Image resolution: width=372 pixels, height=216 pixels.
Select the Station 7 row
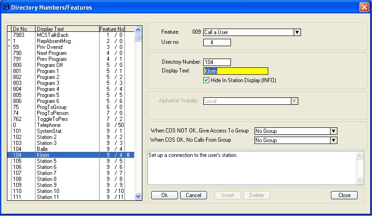(x=71, y=173)
